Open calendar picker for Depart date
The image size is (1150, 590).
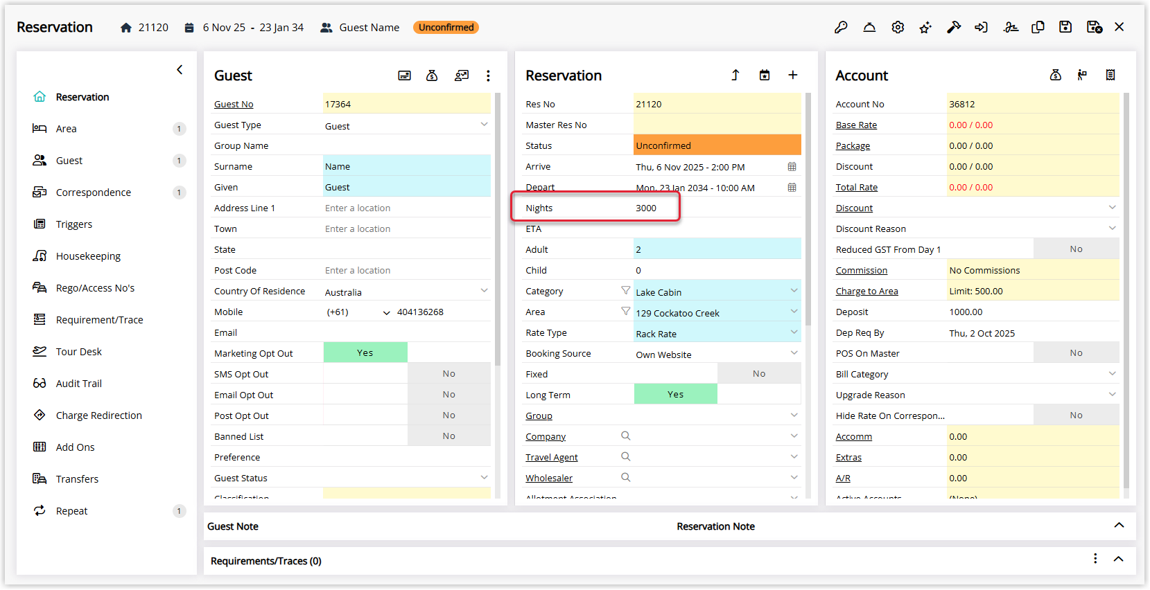(792, 188)
